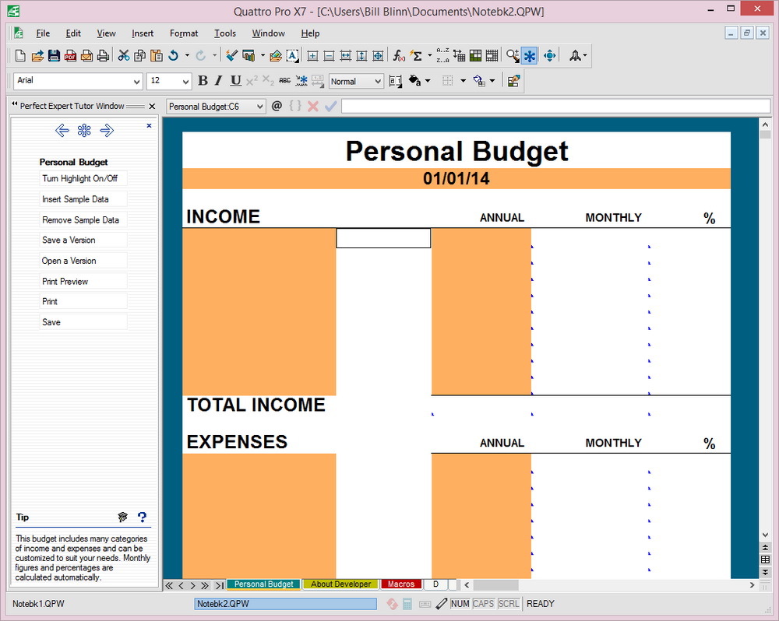Image resolution: width=779 pixels, height=621 pixels.
Task: Click the Cut scissors icon
Action: (x=123, y=55)
